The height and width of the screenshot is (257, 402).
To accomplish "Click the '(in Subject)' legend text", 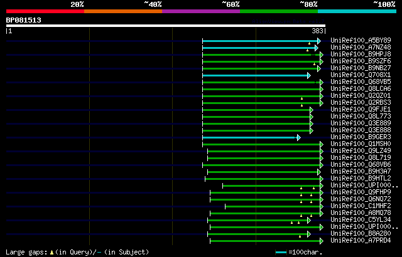I will pos(127,252).
